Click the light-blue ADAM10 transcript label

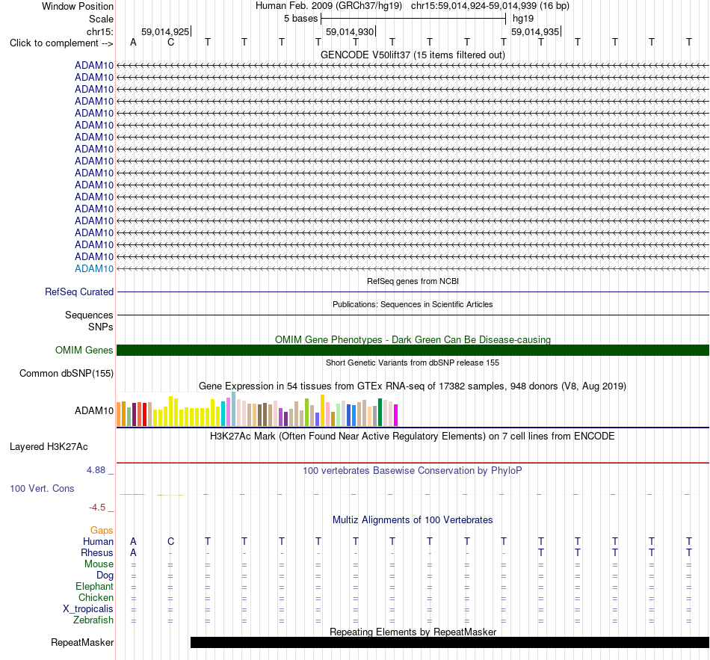tap(94, 268)
